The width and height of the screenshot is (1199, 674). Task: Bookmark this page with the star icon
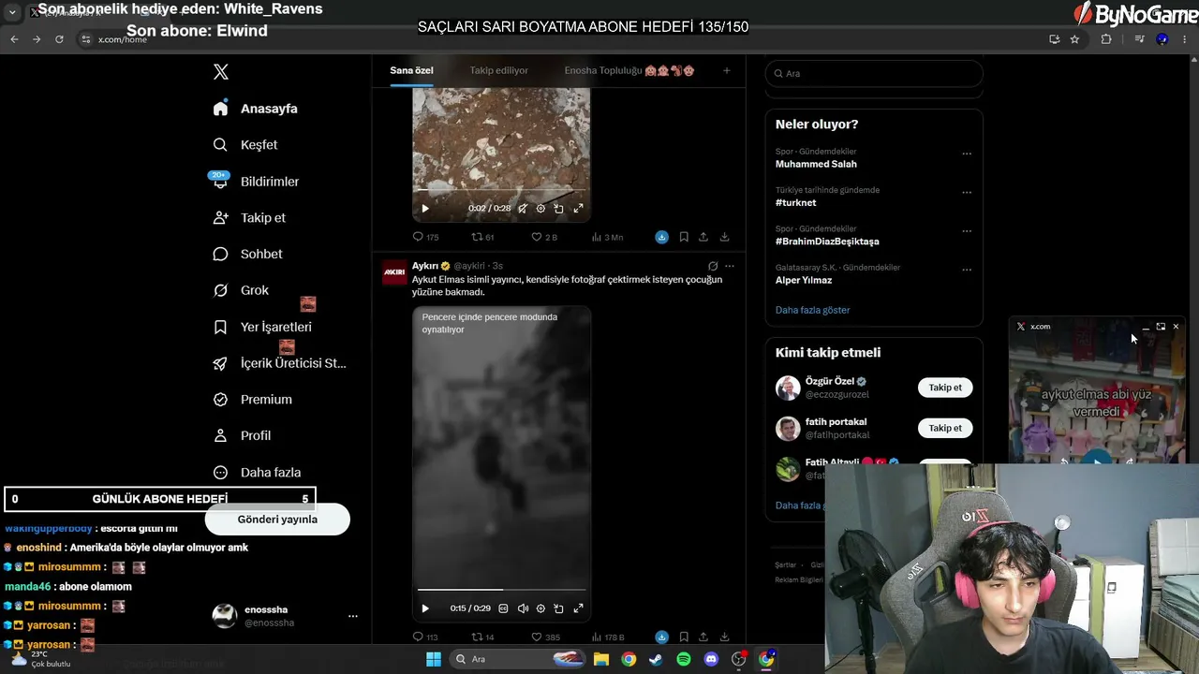(x=1074, y=39)
